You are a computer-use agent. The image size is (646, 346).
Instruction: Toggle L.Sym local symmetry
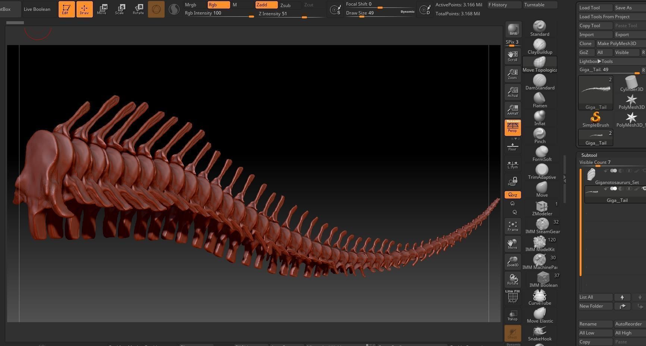513,164
